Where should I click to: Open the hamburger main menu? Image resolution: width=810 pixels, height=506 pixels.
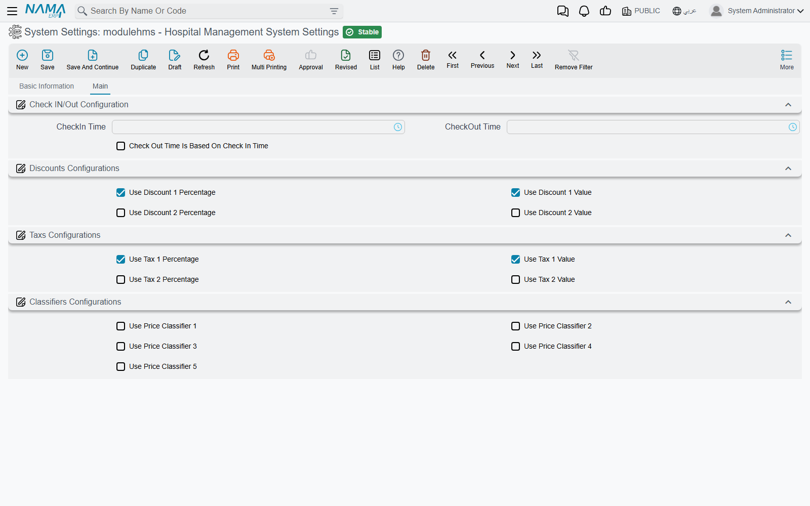12,11
